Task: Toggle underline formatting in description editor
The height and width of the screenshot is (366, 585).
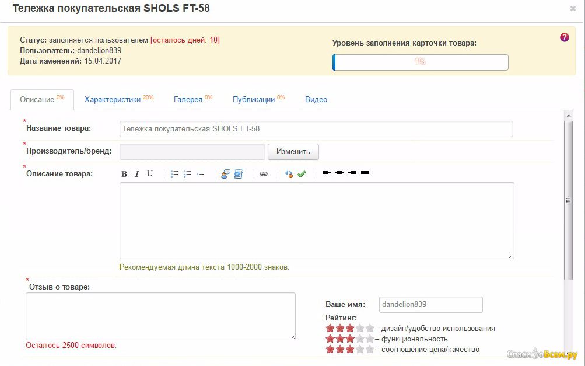Action: (150, 174)
